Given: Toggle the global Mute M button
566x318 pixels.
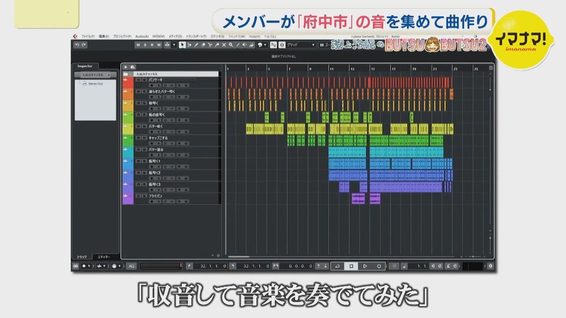Looking at the screenshot, I should 138,45.
